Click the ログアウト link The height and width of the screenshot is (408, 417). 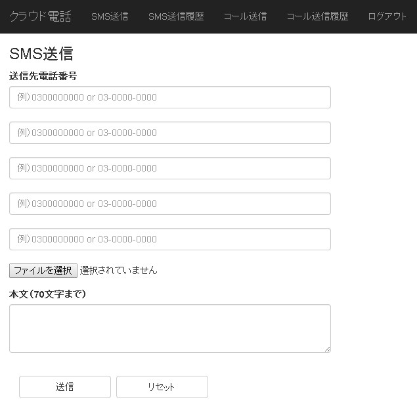[x=387, y=16]
